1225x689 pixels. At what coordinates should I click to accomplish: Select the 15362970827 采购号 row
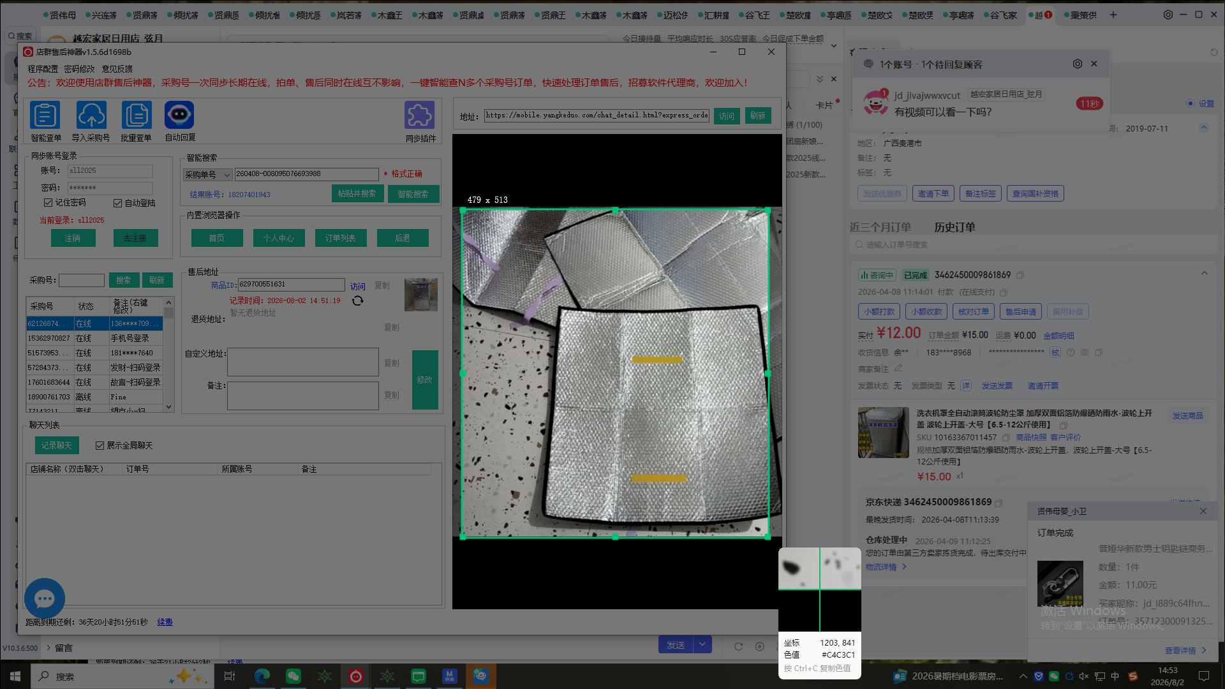(x=94, y=338)
